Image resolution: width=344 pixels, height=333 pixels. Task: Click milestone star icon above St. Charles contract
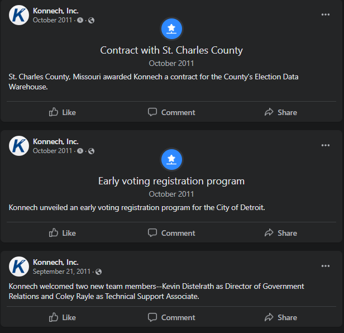tap(171, 28)
